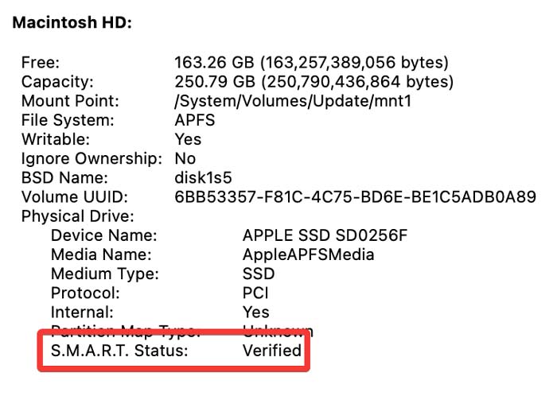
Task: Click the Volume UUID label
Action: click(x=74, y=196)
